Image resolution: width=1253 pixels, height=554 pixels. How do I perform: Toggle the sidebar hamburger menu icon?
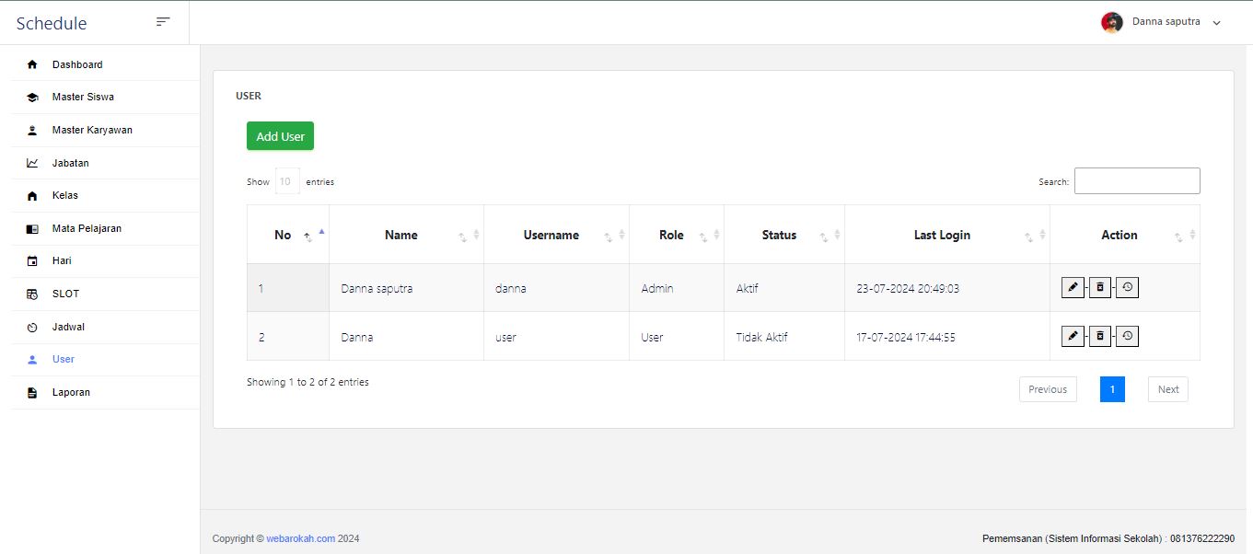[x=163, y=22]
